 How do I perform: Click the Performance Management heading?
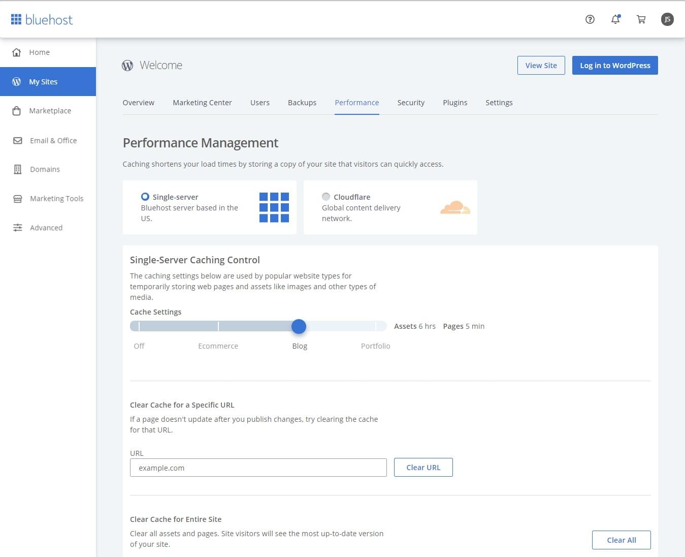[x=201, y=143]
